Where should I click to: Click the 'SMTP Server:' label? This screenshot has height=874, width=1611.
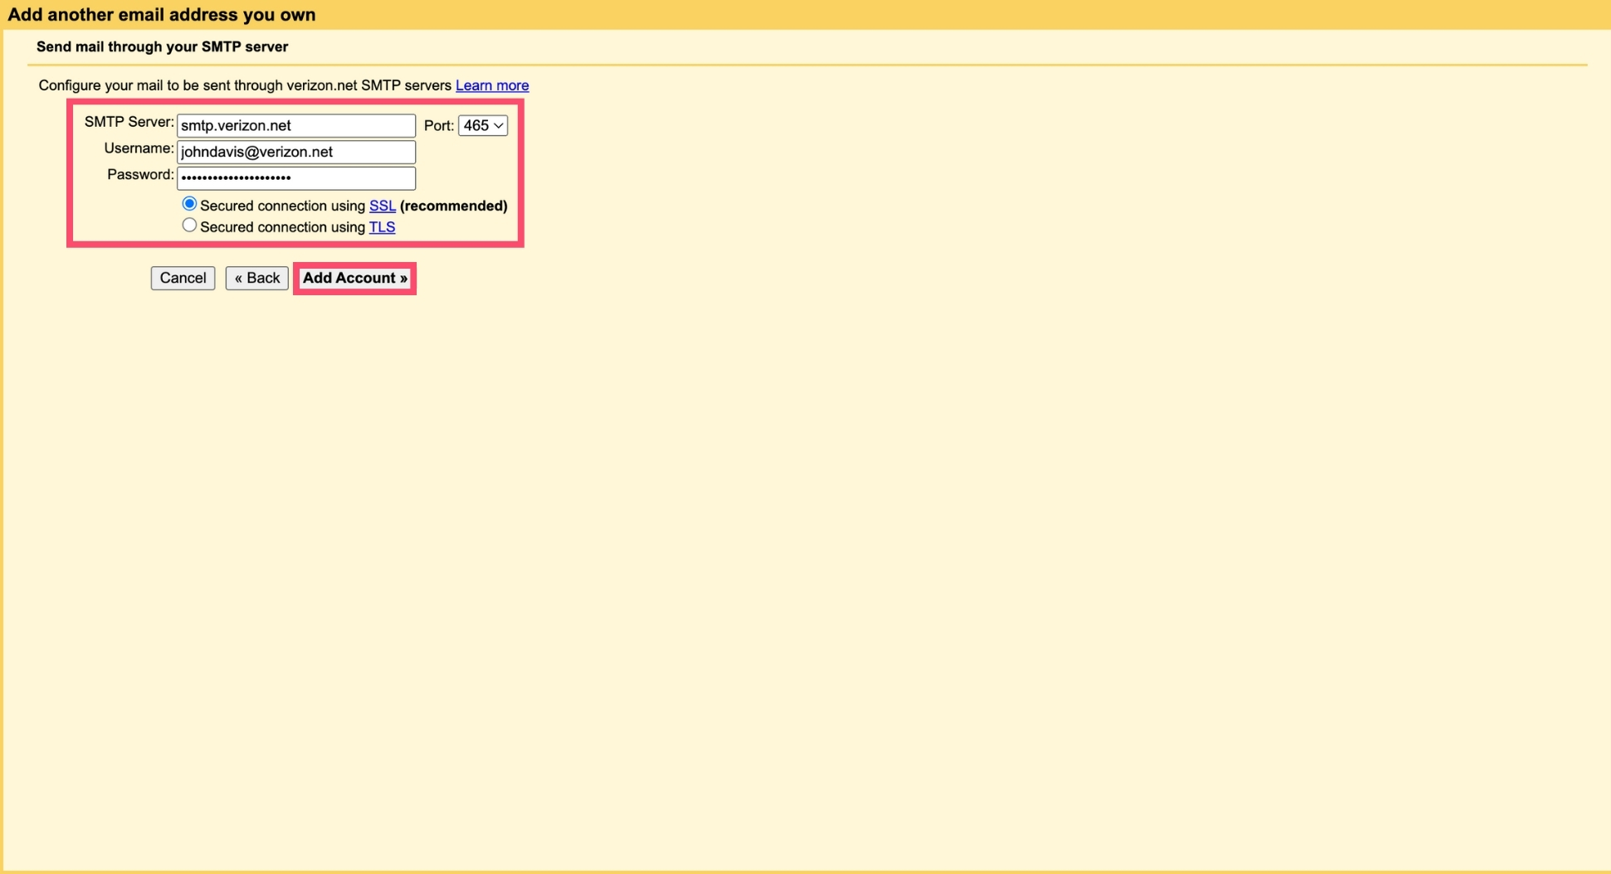pos(129,122)
